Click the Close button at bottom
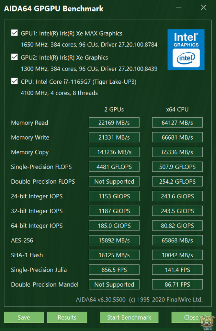The height and width of the screenshot is (331, 216). (191, 317)
